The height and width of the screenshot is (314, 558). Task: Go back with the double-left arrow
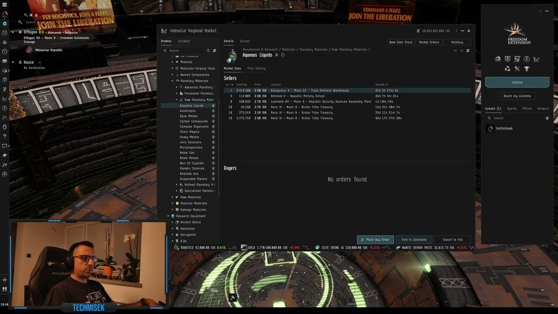point(456,51)
